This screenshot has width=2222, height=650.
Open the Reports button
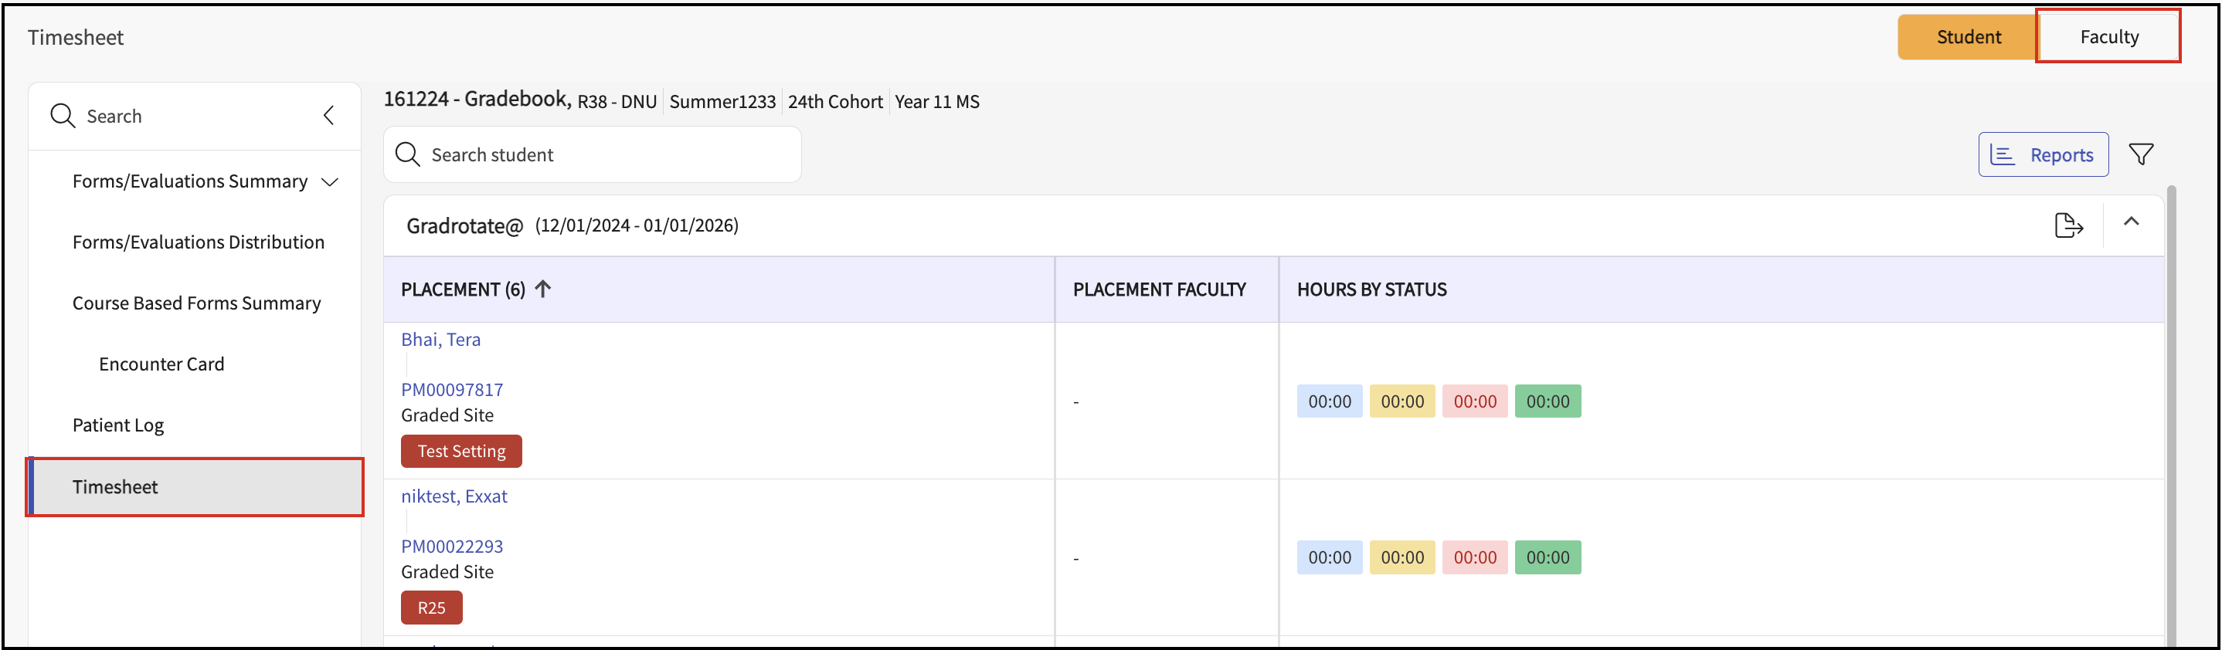click(x=2043, y=154)
